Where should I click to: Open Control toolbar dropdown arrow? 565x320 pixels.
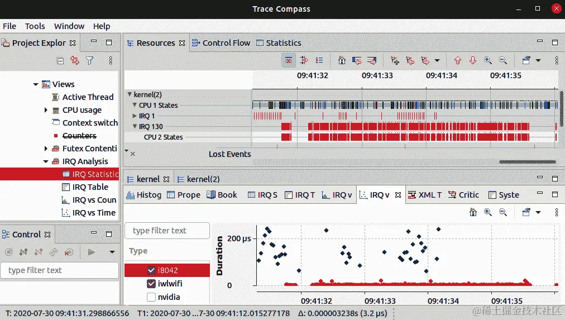click(x=112, y=252)
